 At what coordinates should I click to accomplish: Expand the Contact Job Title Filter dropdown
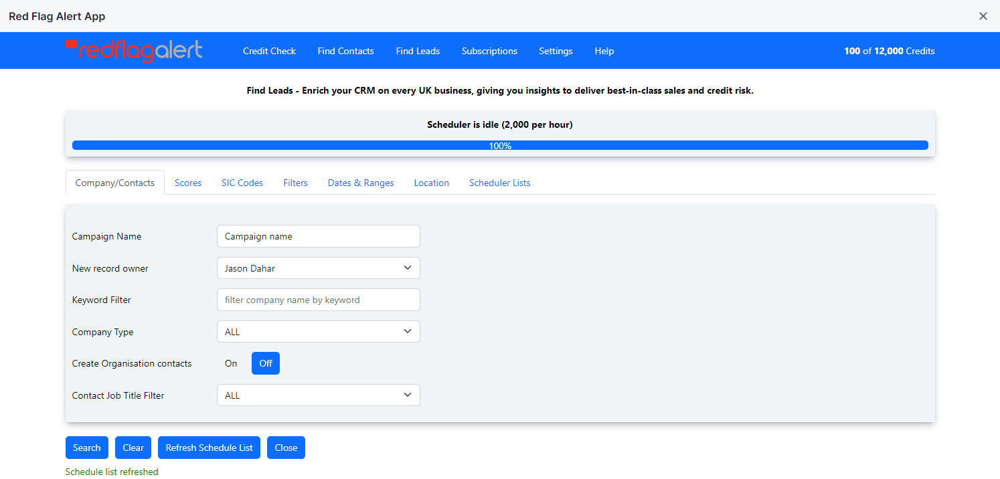click(319, 395)
